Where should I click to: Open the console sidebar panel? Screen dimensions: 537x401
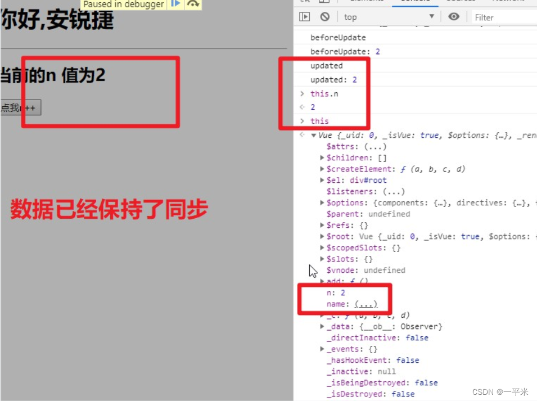click(305, 17)
